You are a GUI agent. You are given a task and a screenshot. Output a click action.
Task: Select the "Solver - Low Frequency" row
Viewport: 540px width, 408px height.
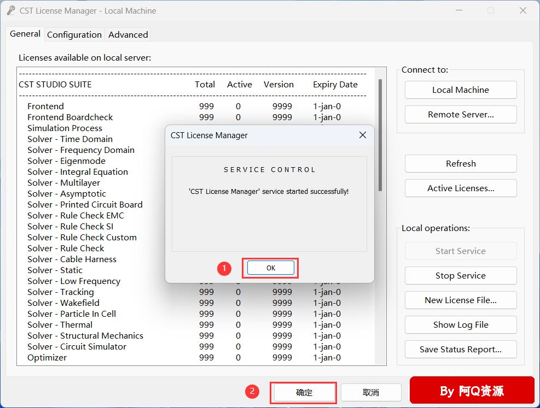point(74,281)
